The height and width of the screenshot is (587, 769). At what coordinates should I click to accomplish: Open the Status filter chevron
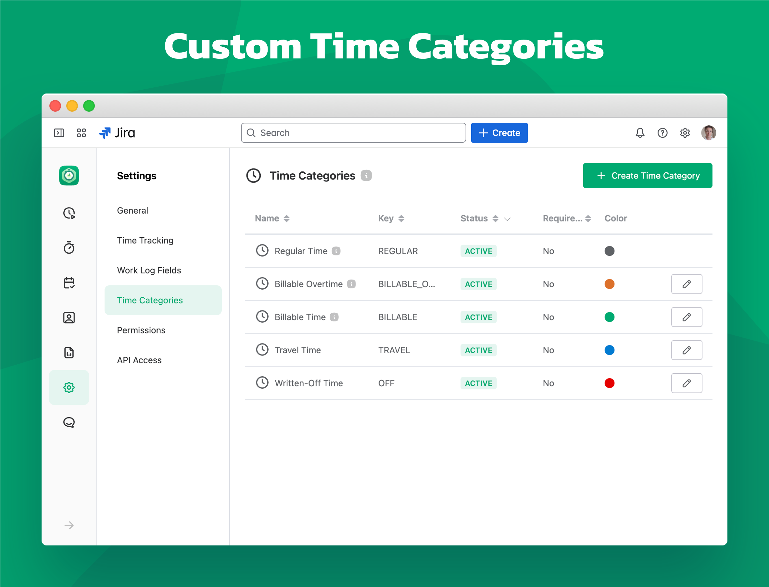507,219
